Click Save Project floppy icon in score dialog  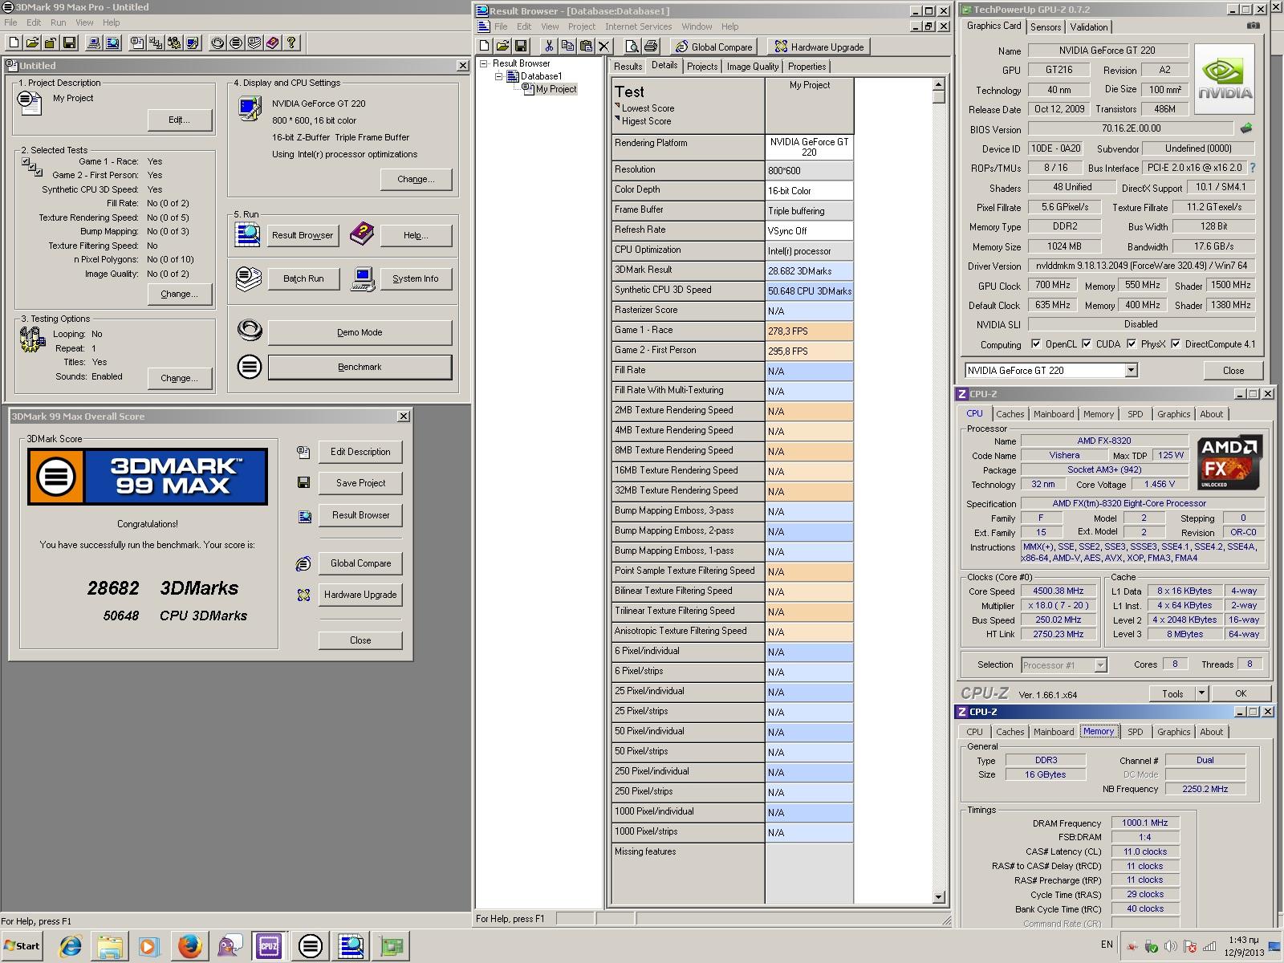303,482
